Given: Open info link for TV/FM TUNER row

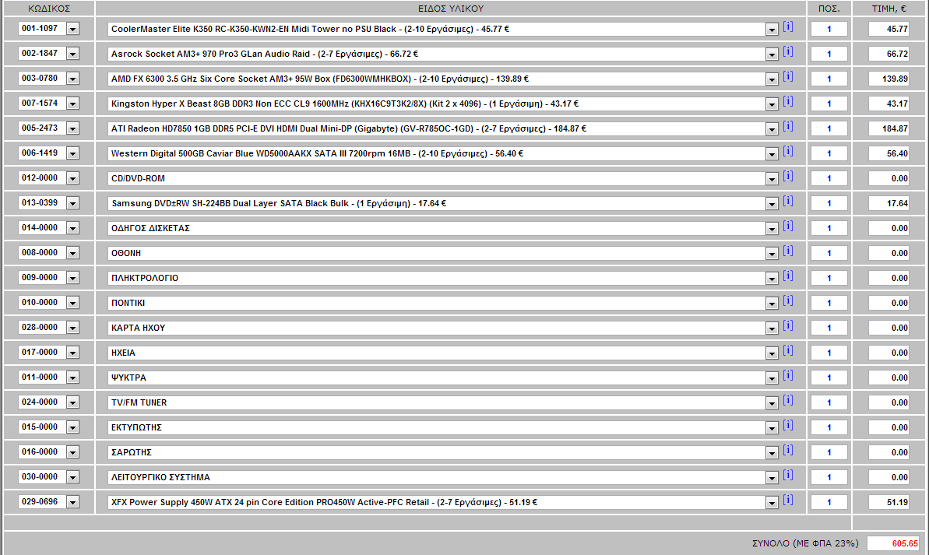Looking at the screenshot, I should pos(787,400).
